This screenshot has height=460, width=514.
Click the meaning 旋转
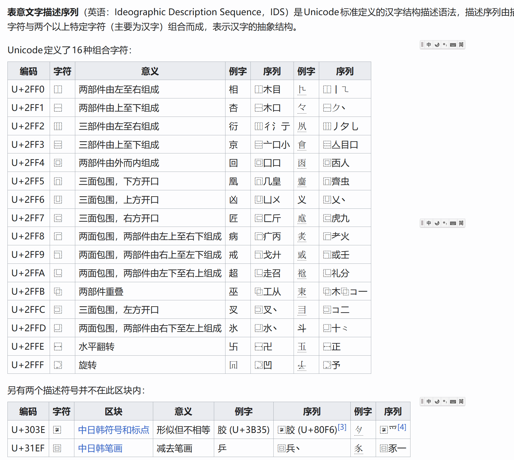(88, 365)
